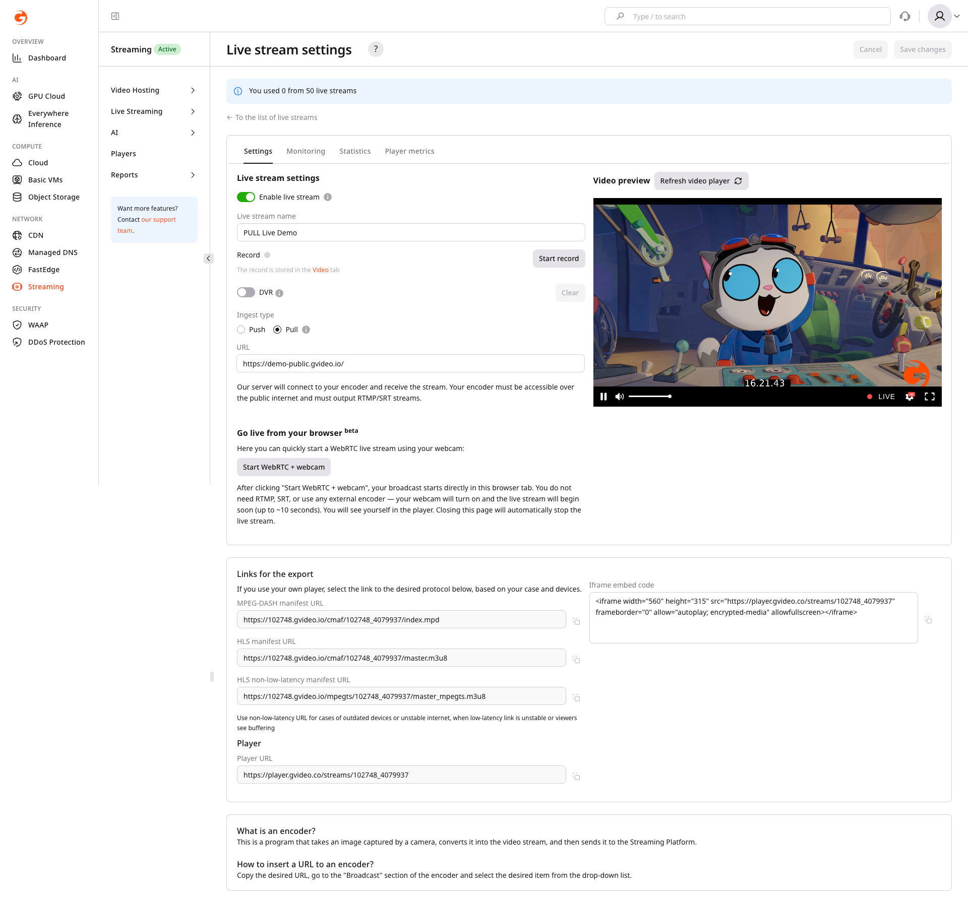
Task: Click the Iframe embed code textbox
Action: 754,618
